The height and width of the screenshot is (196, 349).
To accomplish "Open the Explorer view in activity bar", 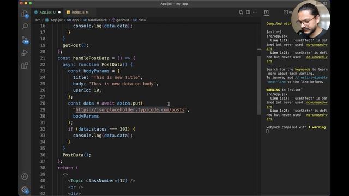I will pos(25,14).
